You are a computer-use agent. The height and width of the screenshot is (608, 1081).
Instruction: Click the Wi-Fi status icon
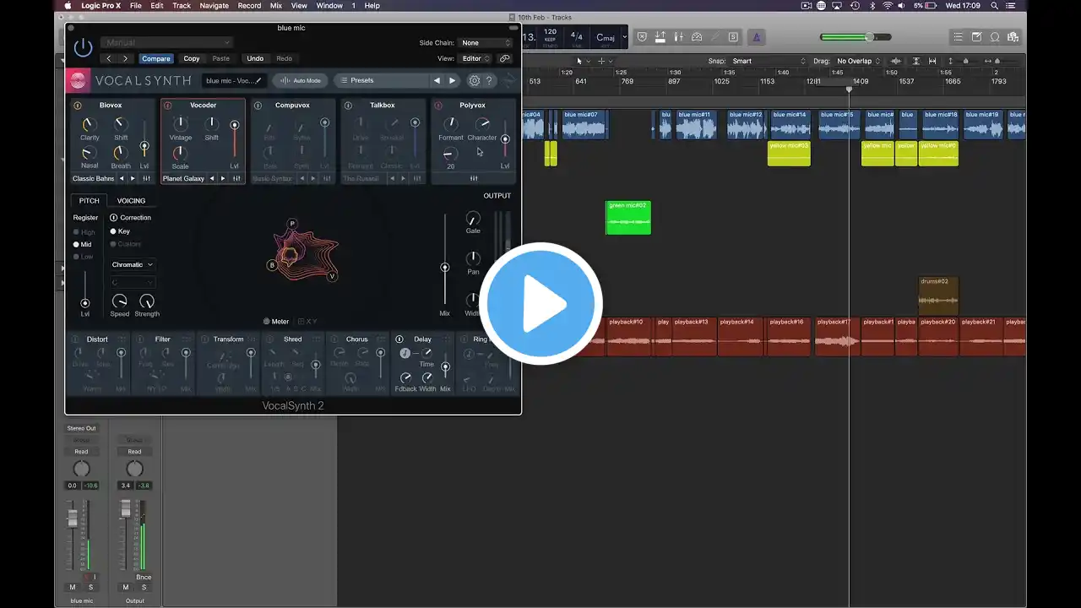pyautogui.click(x=887, y=6)
